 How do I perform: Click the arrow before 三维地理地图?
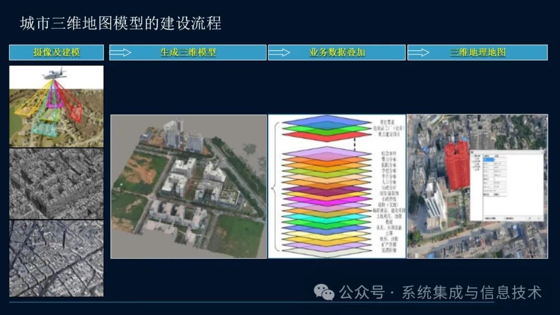(418, 52)
